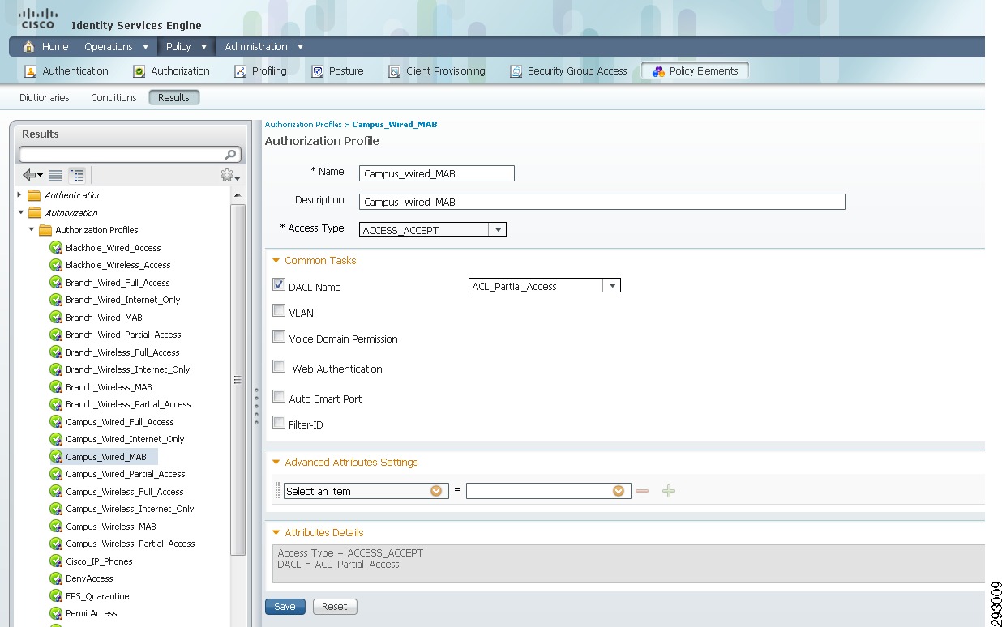Click the search magnifier icon in Results
1002x627 pixels.
pos(231,154)
